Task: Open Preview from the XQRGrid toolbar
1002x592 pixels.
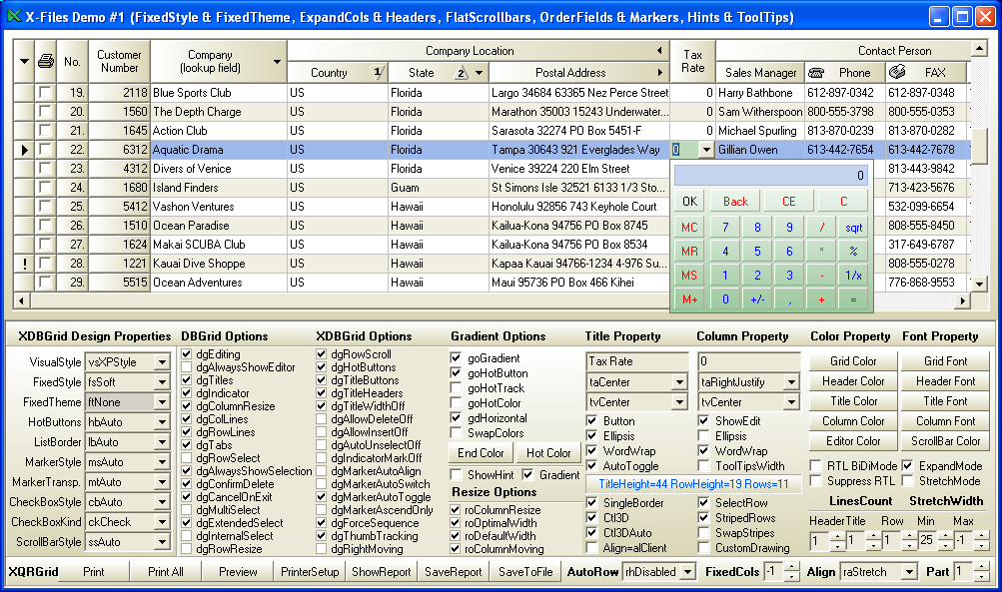Action: [238, 572]
